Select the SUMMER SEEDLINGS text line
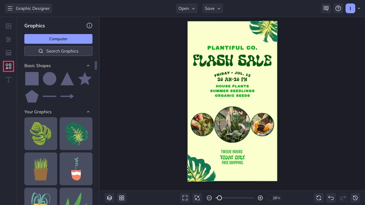This screenshot has width=365, height=205. tap(232, 91)
